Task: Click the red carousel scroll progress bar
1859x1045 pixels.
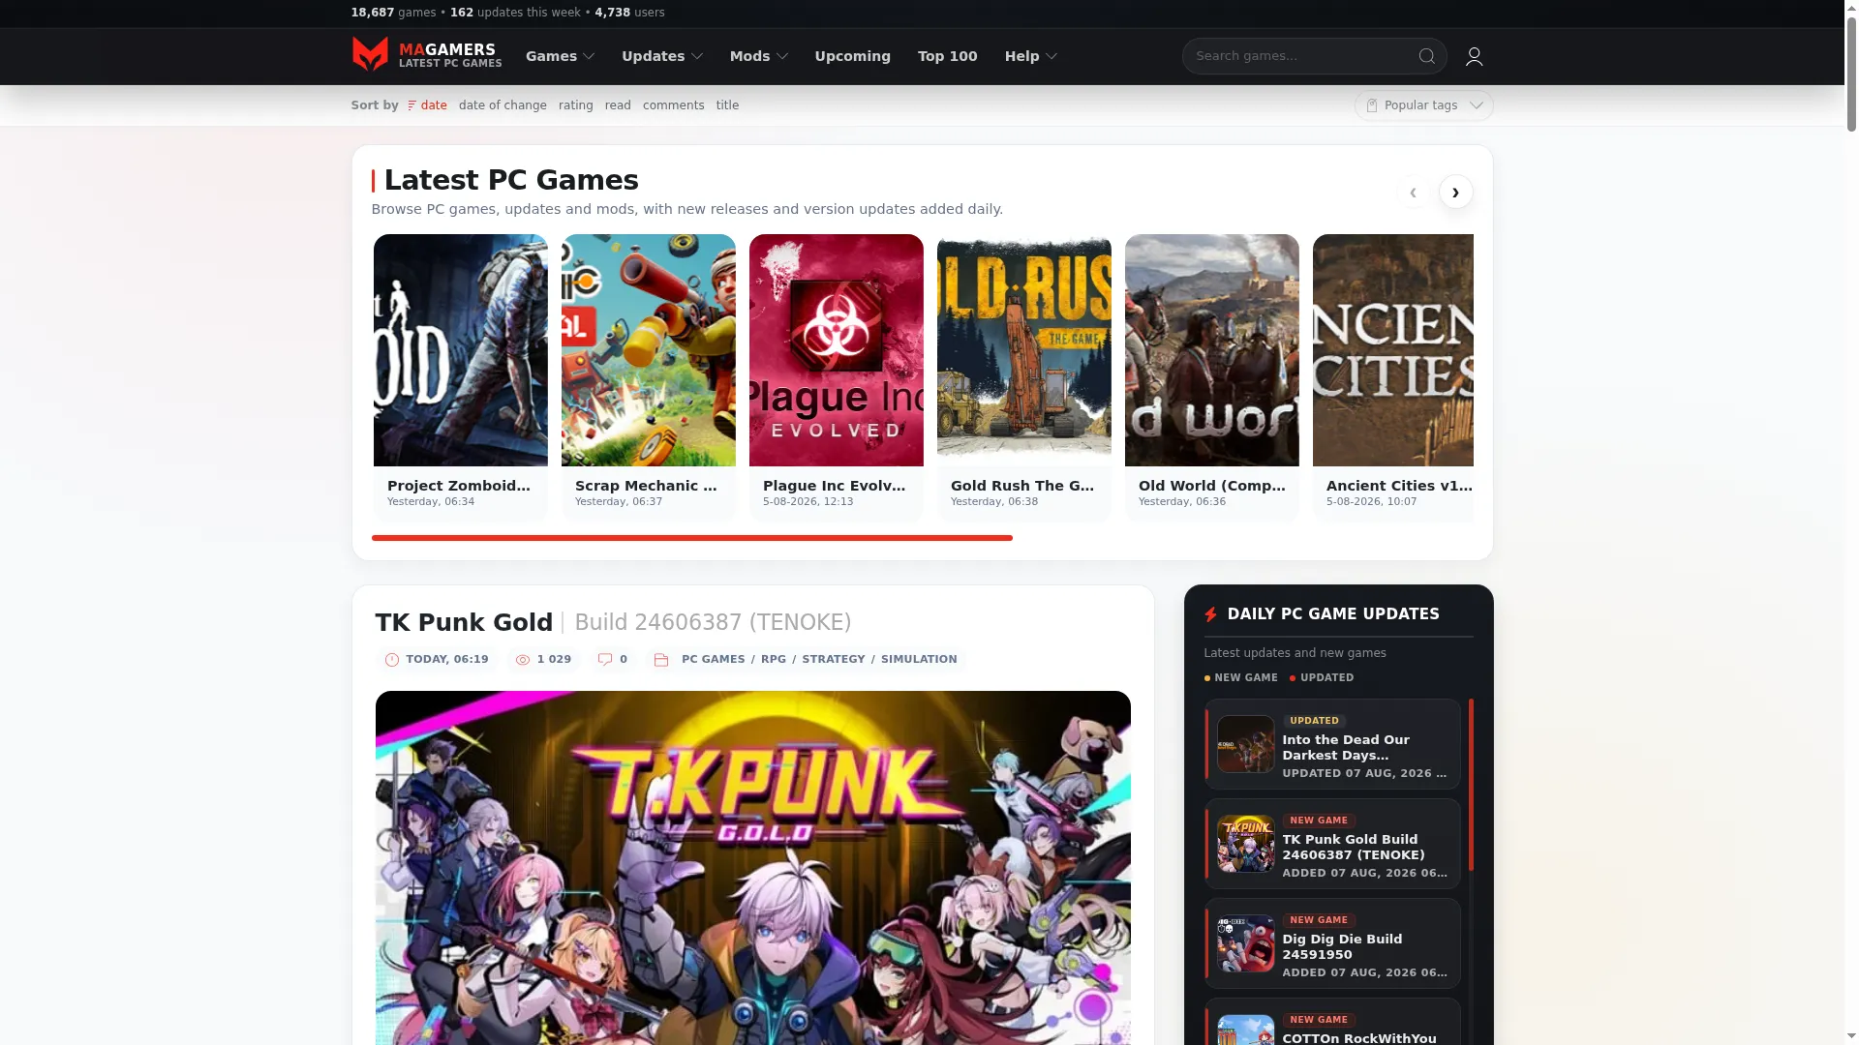Action: [x=691, y=538]
